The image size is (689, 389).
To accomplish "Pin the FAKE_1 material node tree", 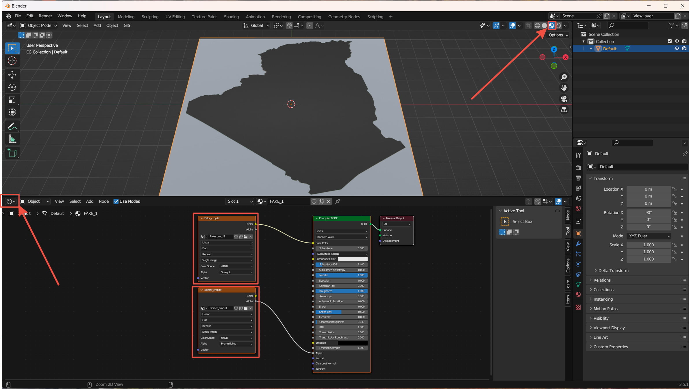I will tap(338, 202).
